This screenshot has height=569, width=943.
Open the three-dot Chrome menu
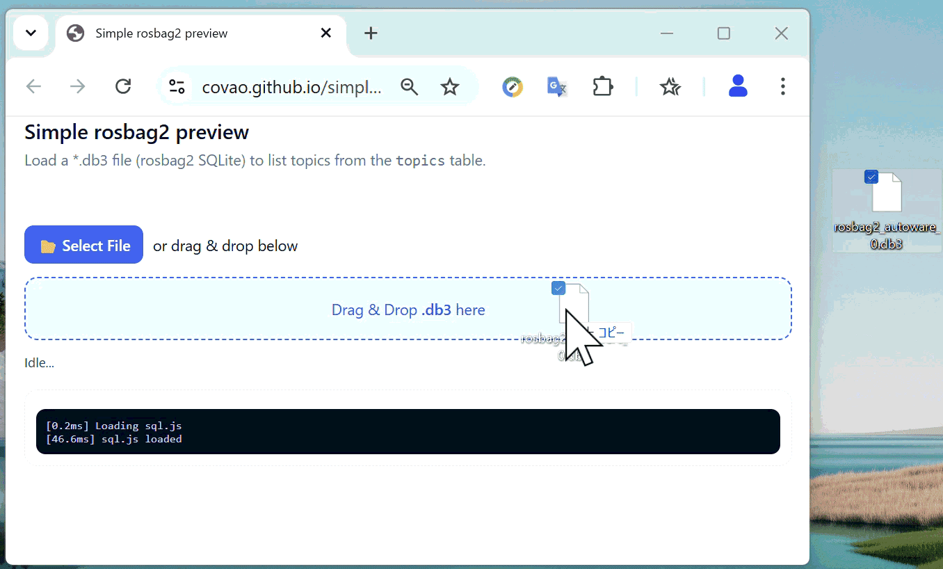tap(783, 86)
